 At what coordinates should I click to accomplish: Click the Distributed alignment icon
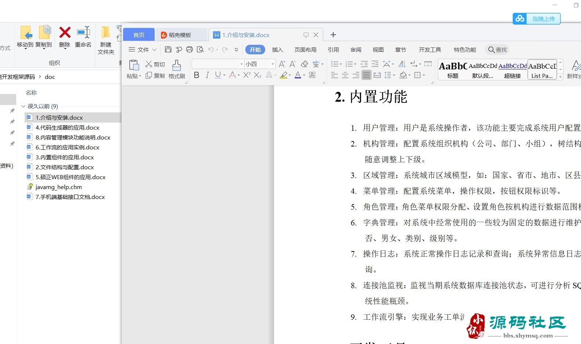coord(377,75)
